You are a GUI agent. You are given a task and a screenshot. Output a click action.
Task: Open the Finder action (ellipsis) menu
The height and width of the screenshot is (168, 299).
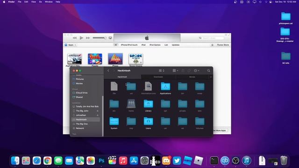[x=196, y=70]
